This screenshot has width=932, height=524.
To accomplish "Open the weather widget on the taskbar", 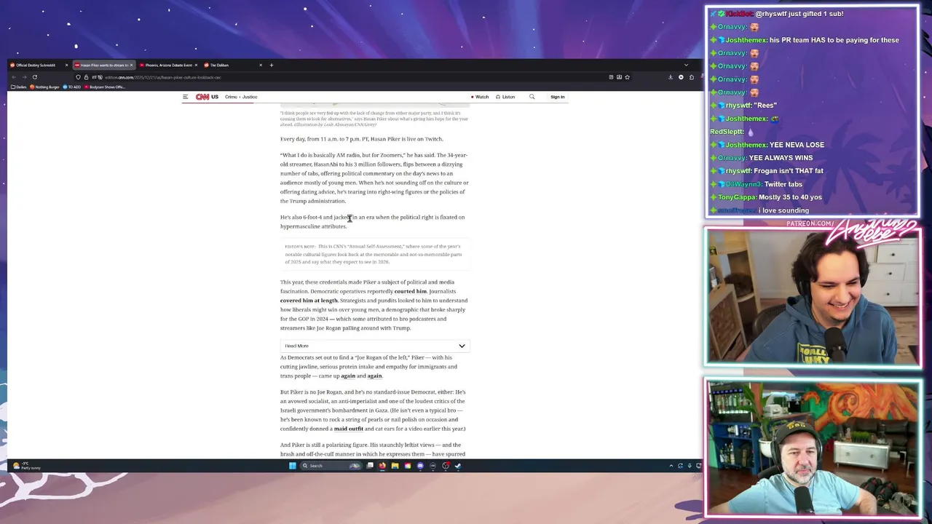I will click(26, 466).
